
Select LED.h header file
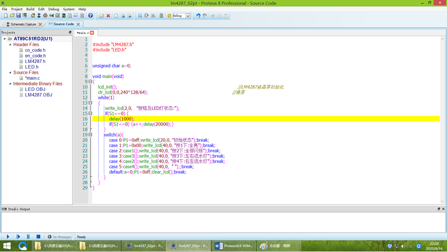32,67
